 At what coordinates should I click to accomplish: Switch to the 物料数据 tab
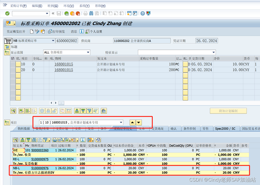point(24,128)
